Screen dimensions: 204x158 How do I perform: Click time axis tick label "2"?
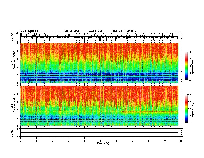click(53, 141)
